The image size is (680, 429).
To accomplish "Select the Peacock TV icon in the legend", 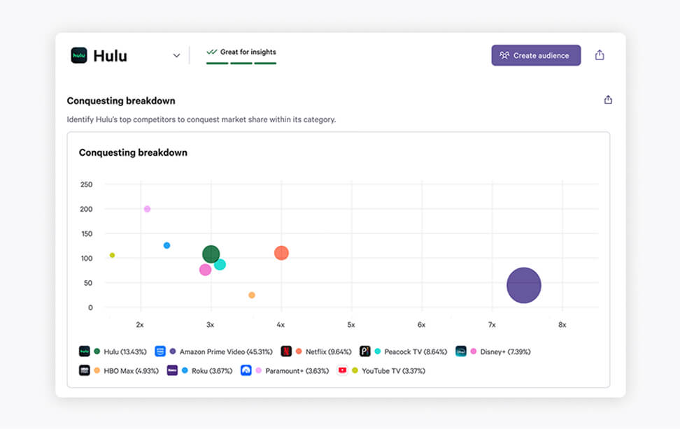I will pos(364,351).
